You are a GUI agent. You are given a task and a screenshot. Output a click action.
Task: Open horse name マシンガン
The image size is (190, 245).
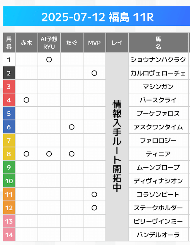point(158,87)
